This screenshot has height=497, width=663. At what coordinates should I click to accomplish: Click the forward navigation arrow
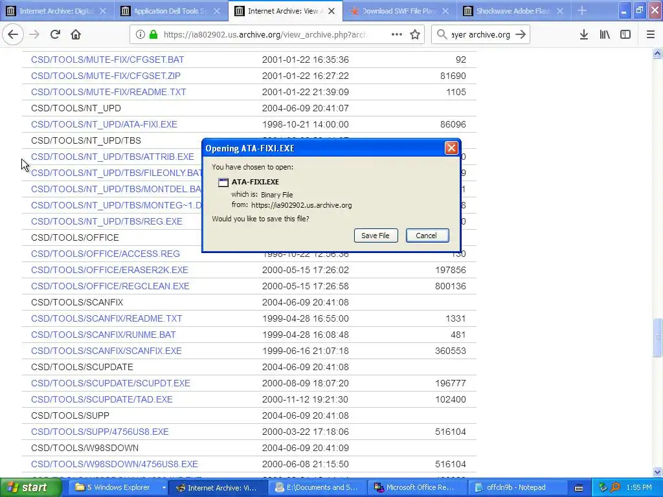tap(34, 35)
